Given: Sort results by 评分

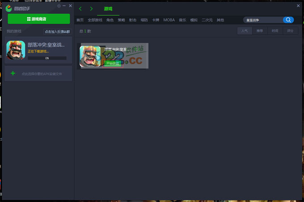Looking at the screenshot, I should 290,31.
